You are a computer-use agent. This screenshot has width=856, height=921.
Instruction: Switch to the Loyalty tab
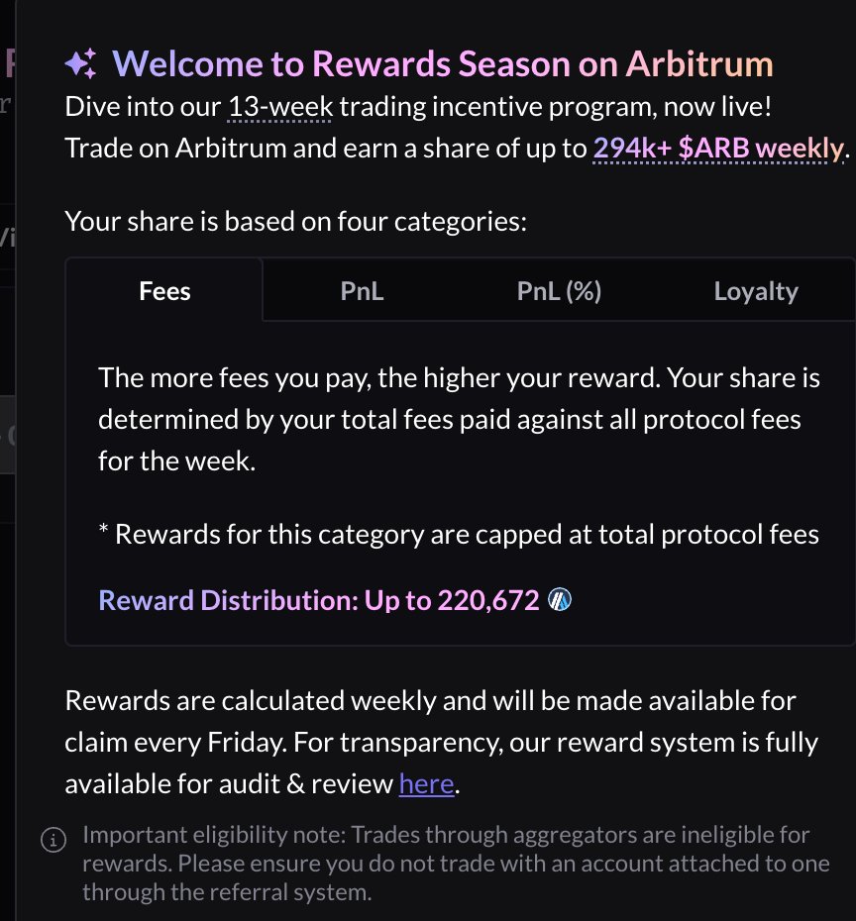(x=756, y=291)
